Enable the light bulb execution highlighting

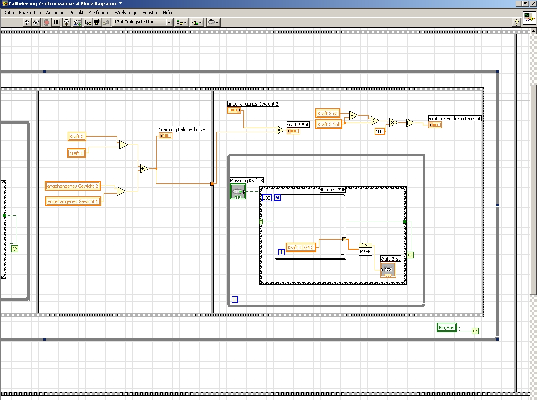pos(66,22)
